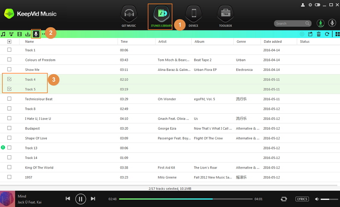Refresh the library list

click(327, 34)
